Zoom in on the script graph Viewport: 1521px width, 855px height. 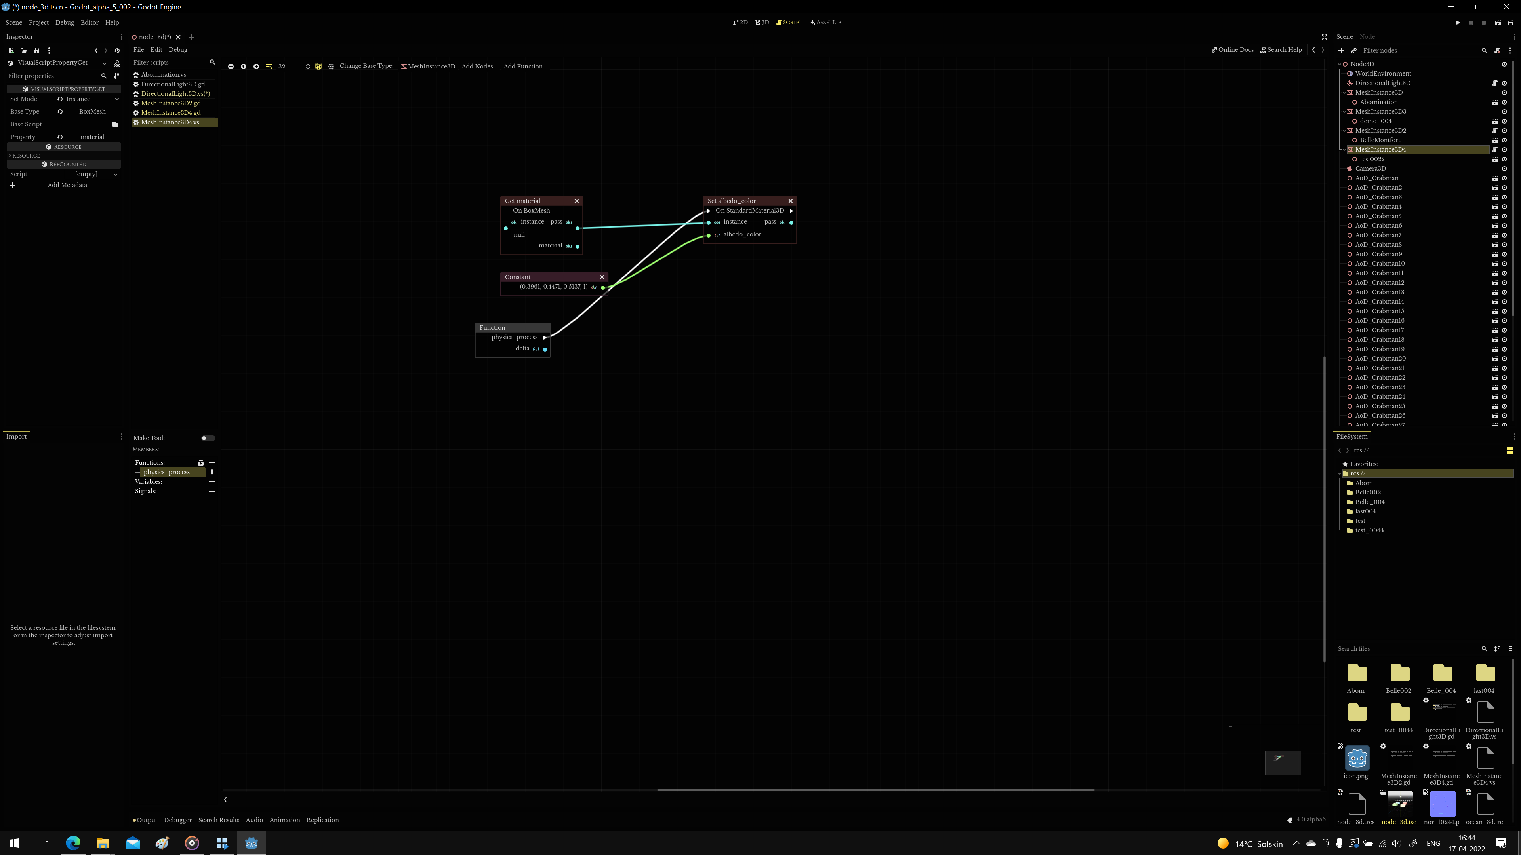pyautogui.click(x=256, y=66)
